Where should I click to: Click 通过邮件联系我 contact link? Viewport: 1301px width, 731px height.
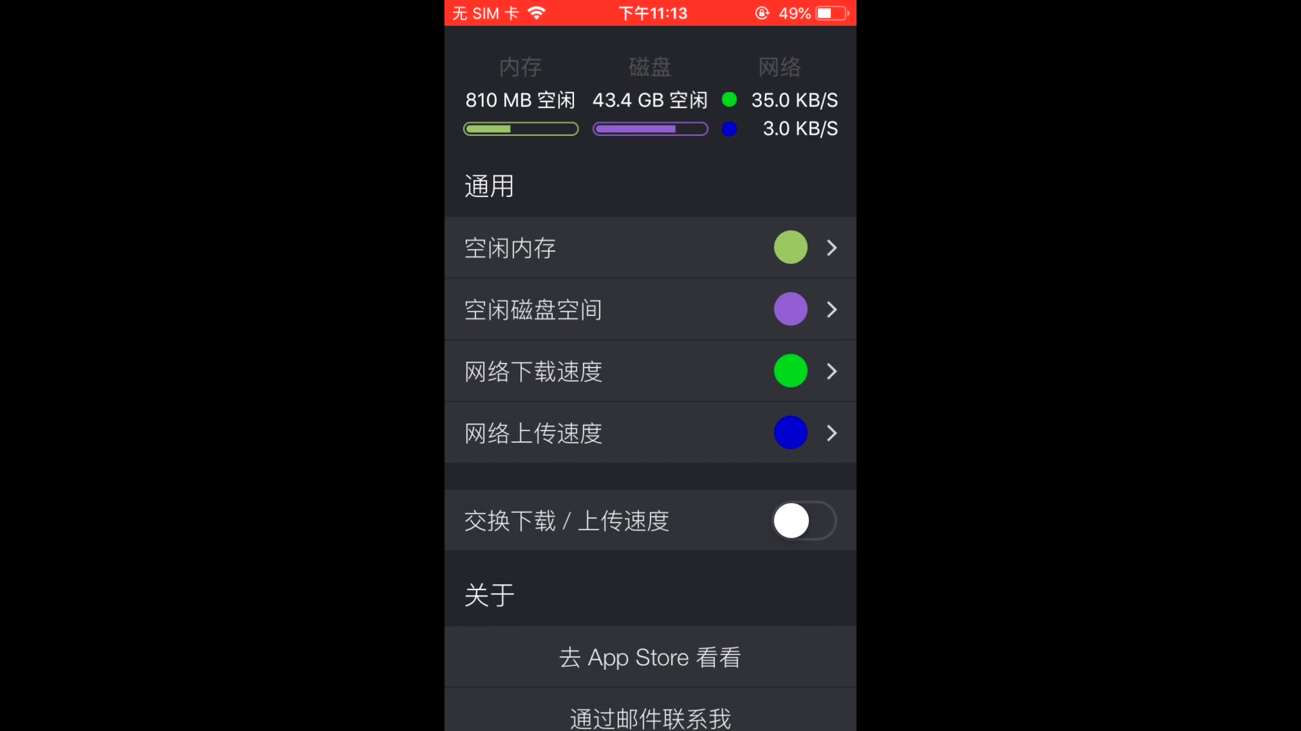[x=650, y=717]
